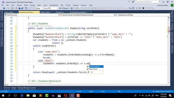Open the Analyze menu

coord(76,5)
